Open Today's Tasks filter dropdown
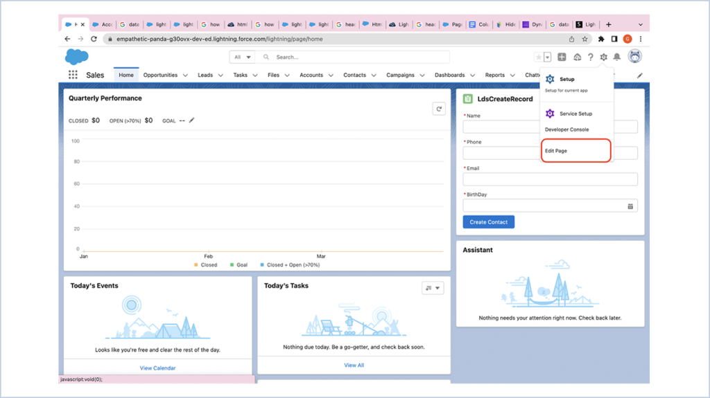Viewport: 710px width, 398px height. (433, 288)
